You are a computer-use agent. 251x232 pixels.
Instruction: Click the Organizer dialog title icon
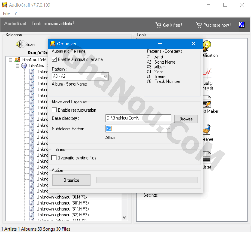(x=53, y=44)
